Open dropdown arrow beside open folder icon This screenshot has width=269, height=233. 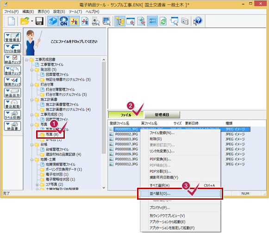tap(32, 21)
